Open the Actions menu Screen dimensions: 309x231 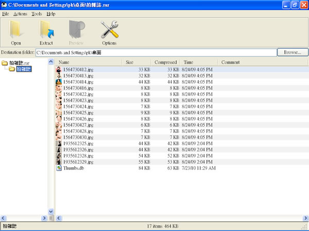tap(20, 14)
